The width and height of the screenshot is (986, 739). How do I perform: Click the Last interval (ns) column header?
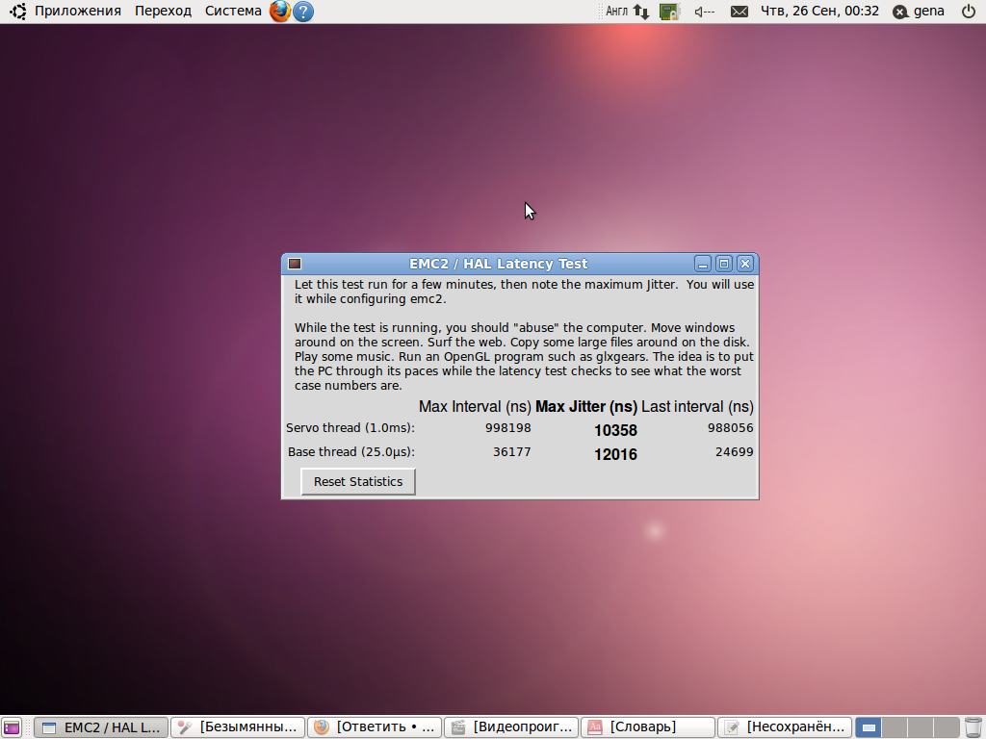click(x=697, y=407)
